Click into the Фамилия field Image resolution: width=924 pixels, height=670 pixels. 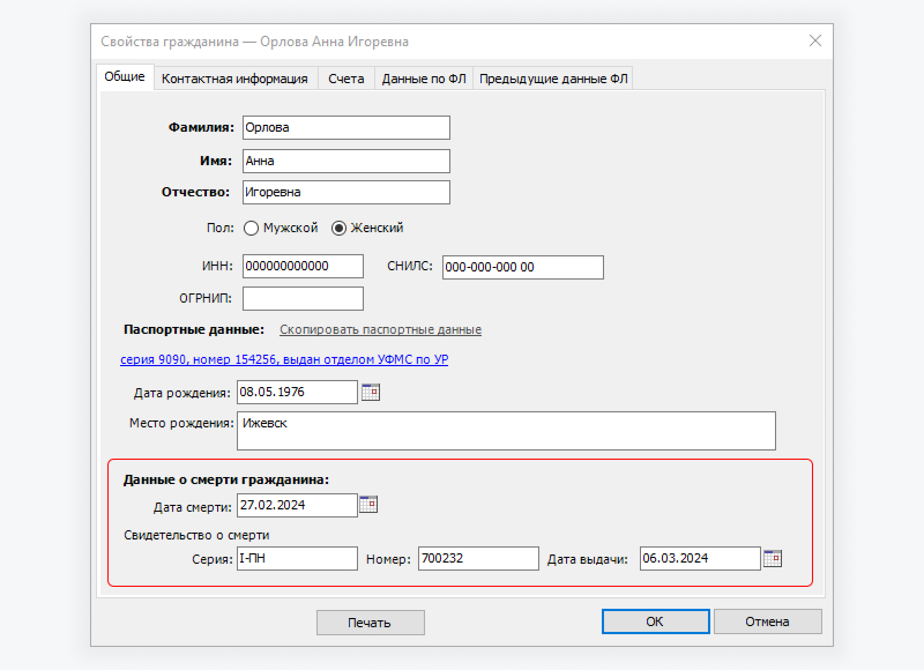click(346, 128)
